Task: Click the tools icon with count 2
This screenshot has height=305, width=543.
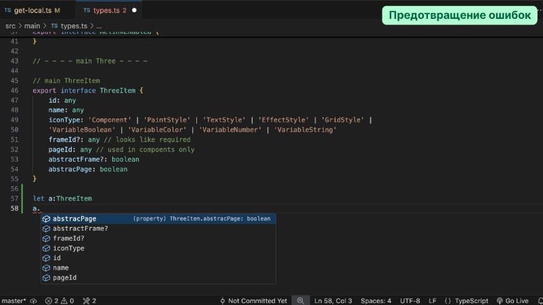Action: (89, 301)
